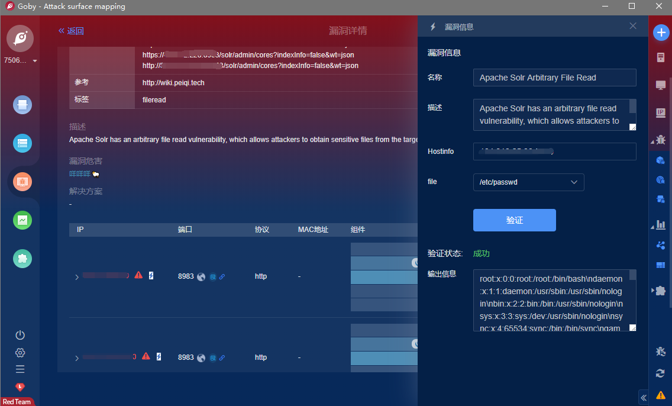The image size is (672, 406).
Task: Click the power icon in left sidebar
Action: click(20, 335)
